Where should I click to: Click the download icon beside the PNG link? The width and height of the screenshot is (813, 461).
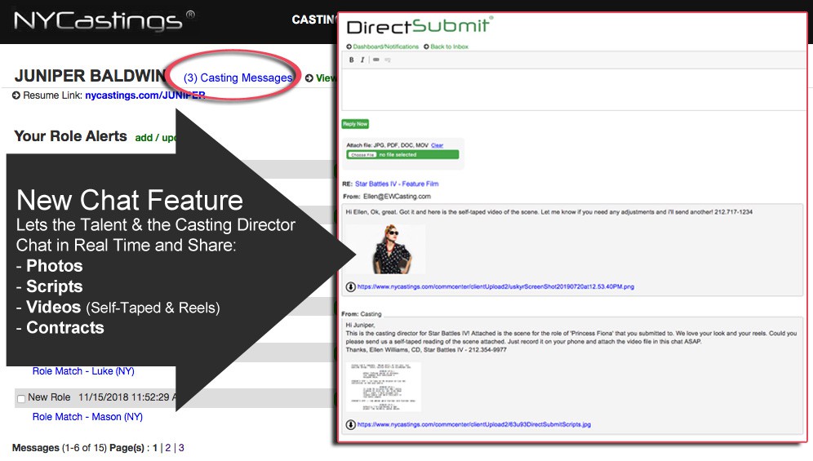pyautogui.click(x=350, y=287)
